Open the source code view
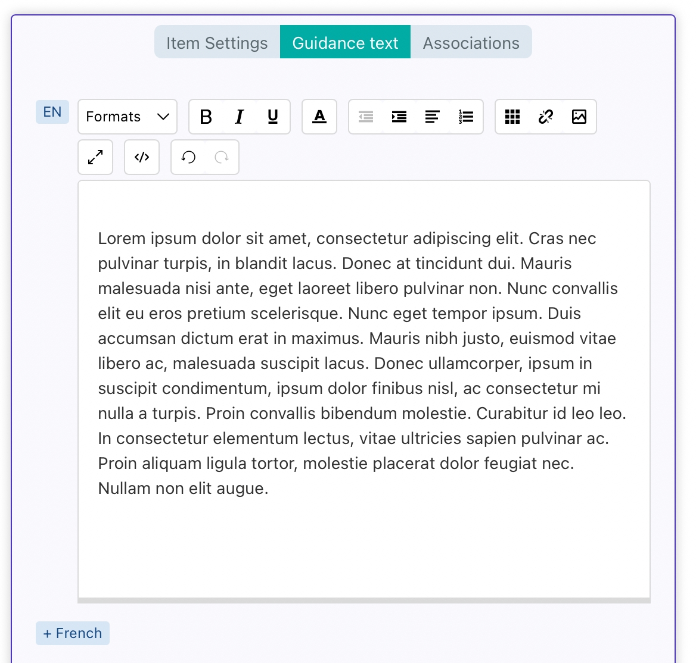Screen dimensions: 696x663 point(142,157)
